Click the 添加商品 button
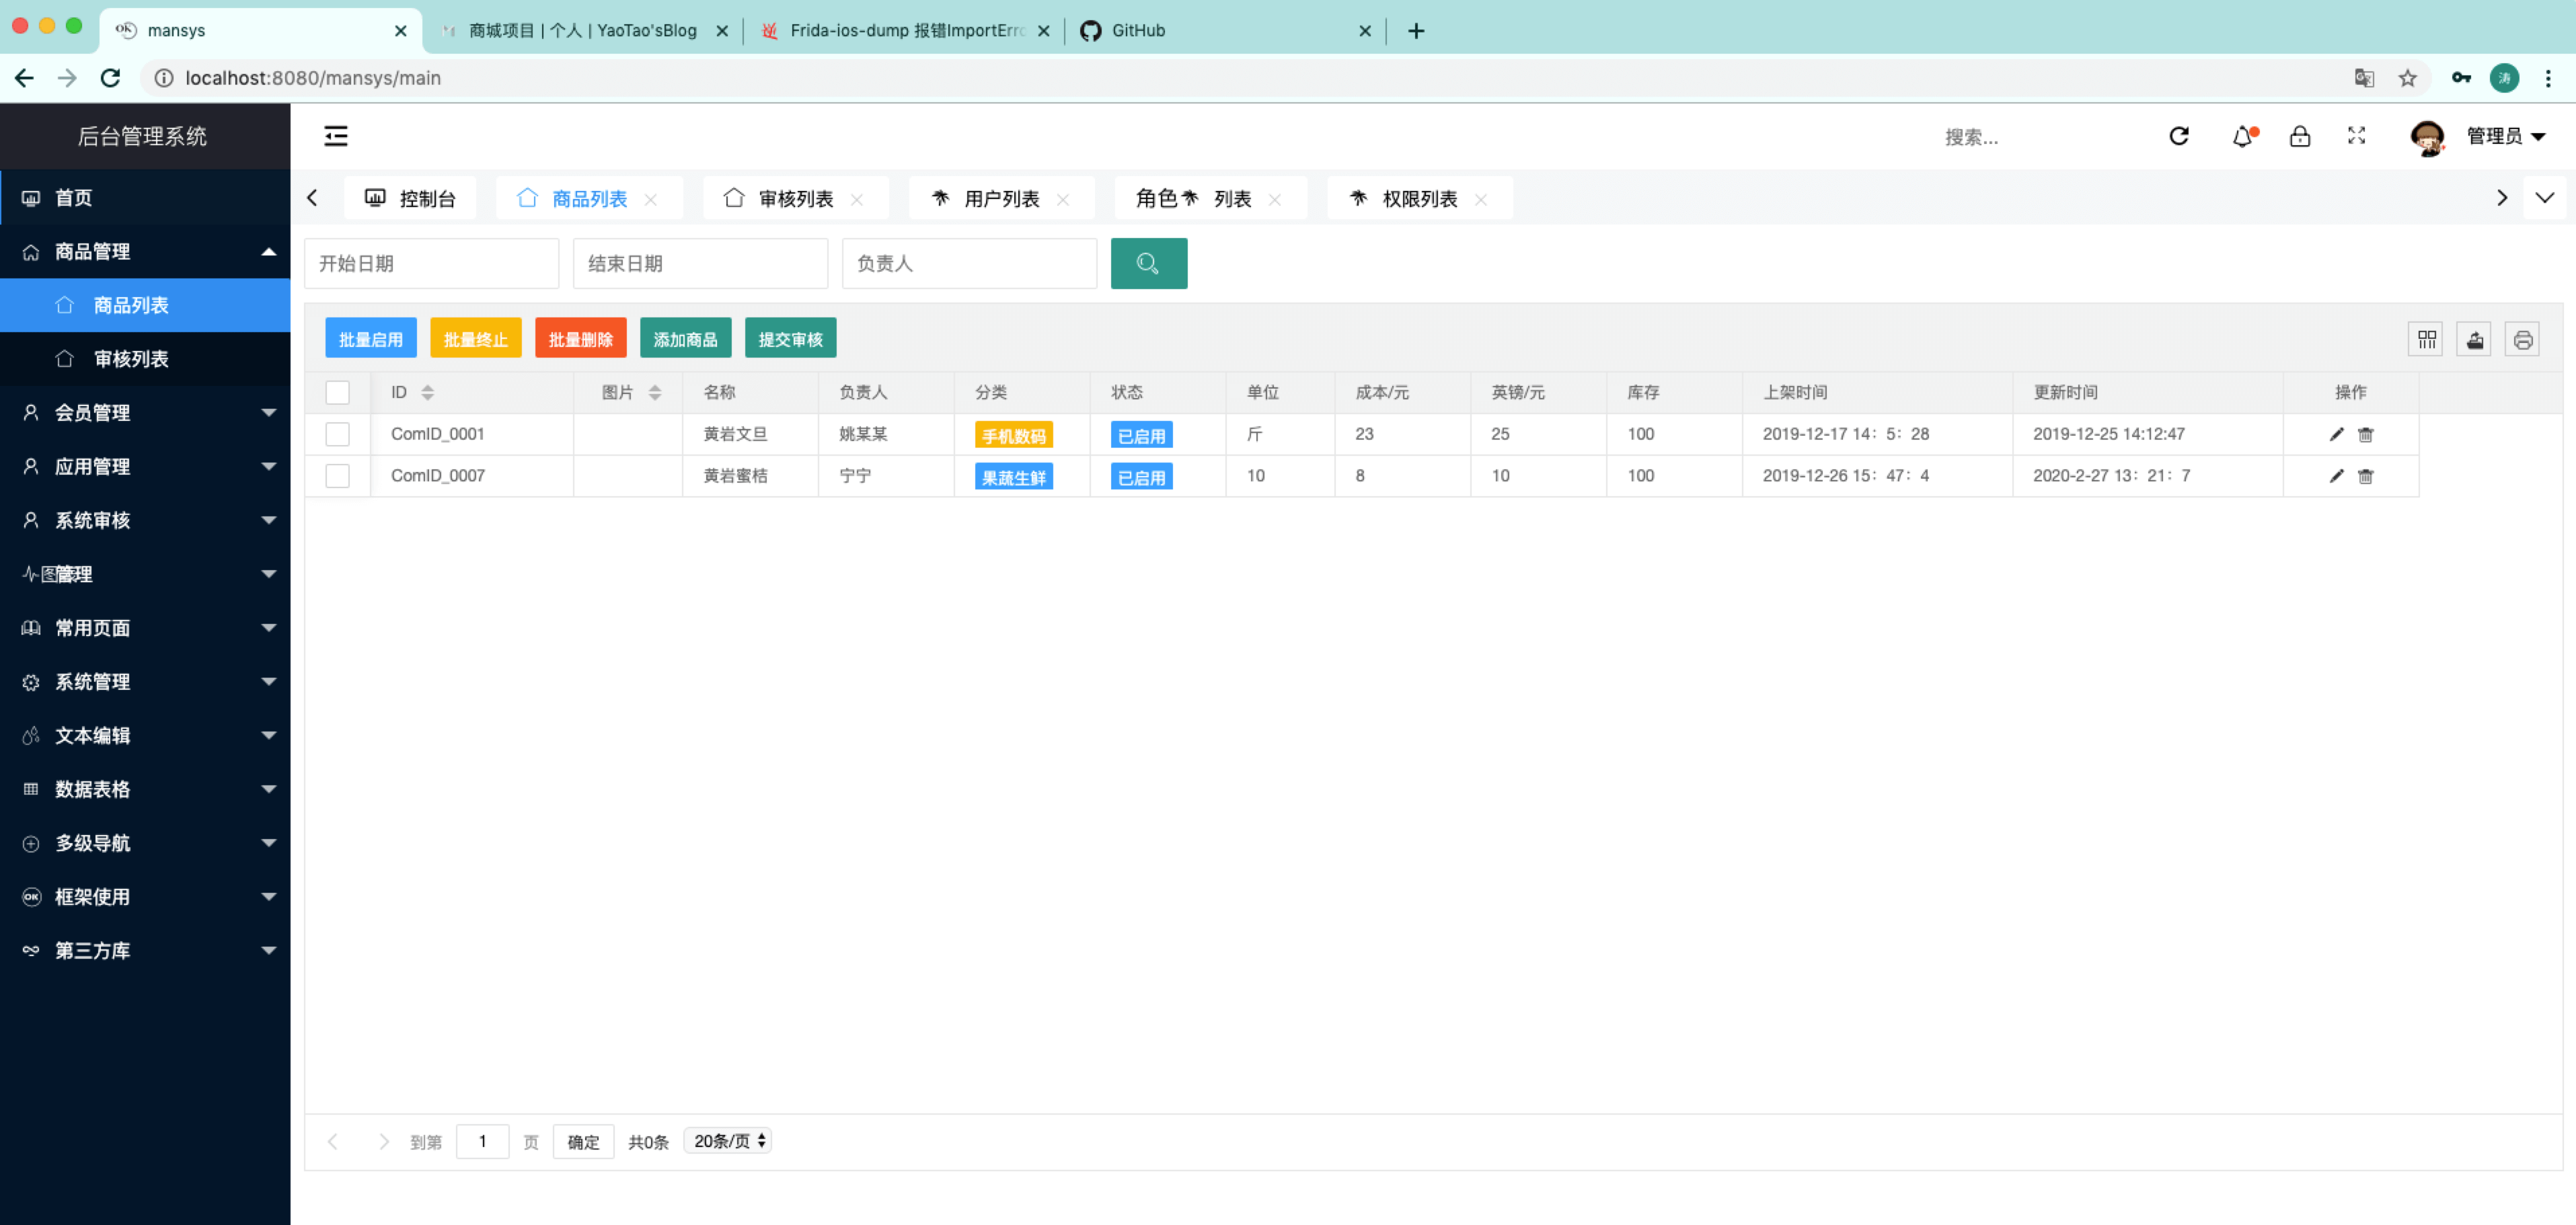The image size is (2576, 1225). [x=686, y=339]
